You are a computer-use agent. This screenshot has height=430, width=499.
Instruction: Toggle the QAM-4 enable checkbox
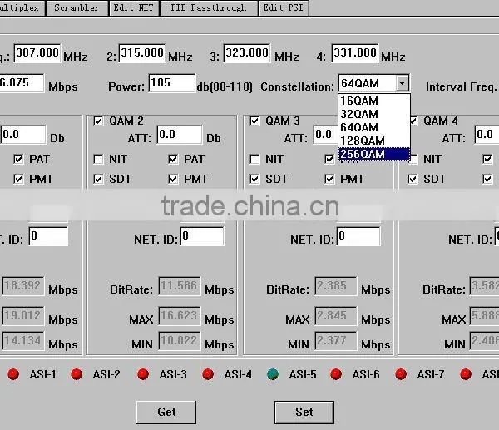click(413, 121)
